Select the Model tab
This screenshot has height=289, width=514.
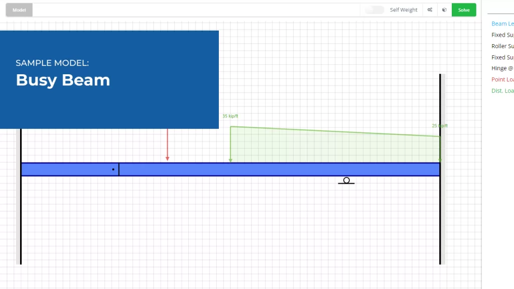coord(19,10)
